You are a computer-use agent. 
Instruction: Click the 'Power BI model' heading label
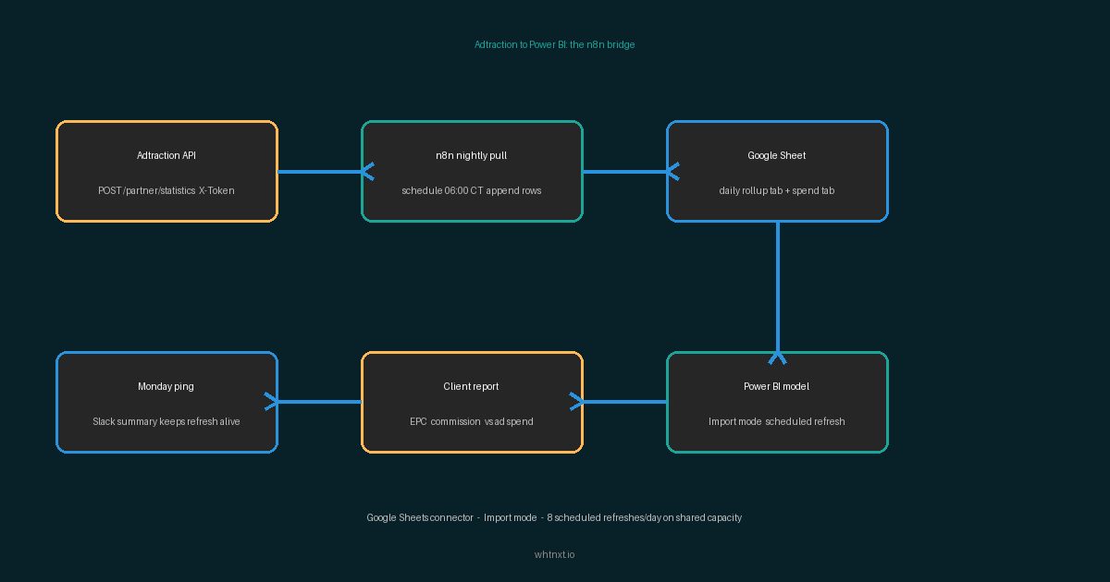point(777,386)
